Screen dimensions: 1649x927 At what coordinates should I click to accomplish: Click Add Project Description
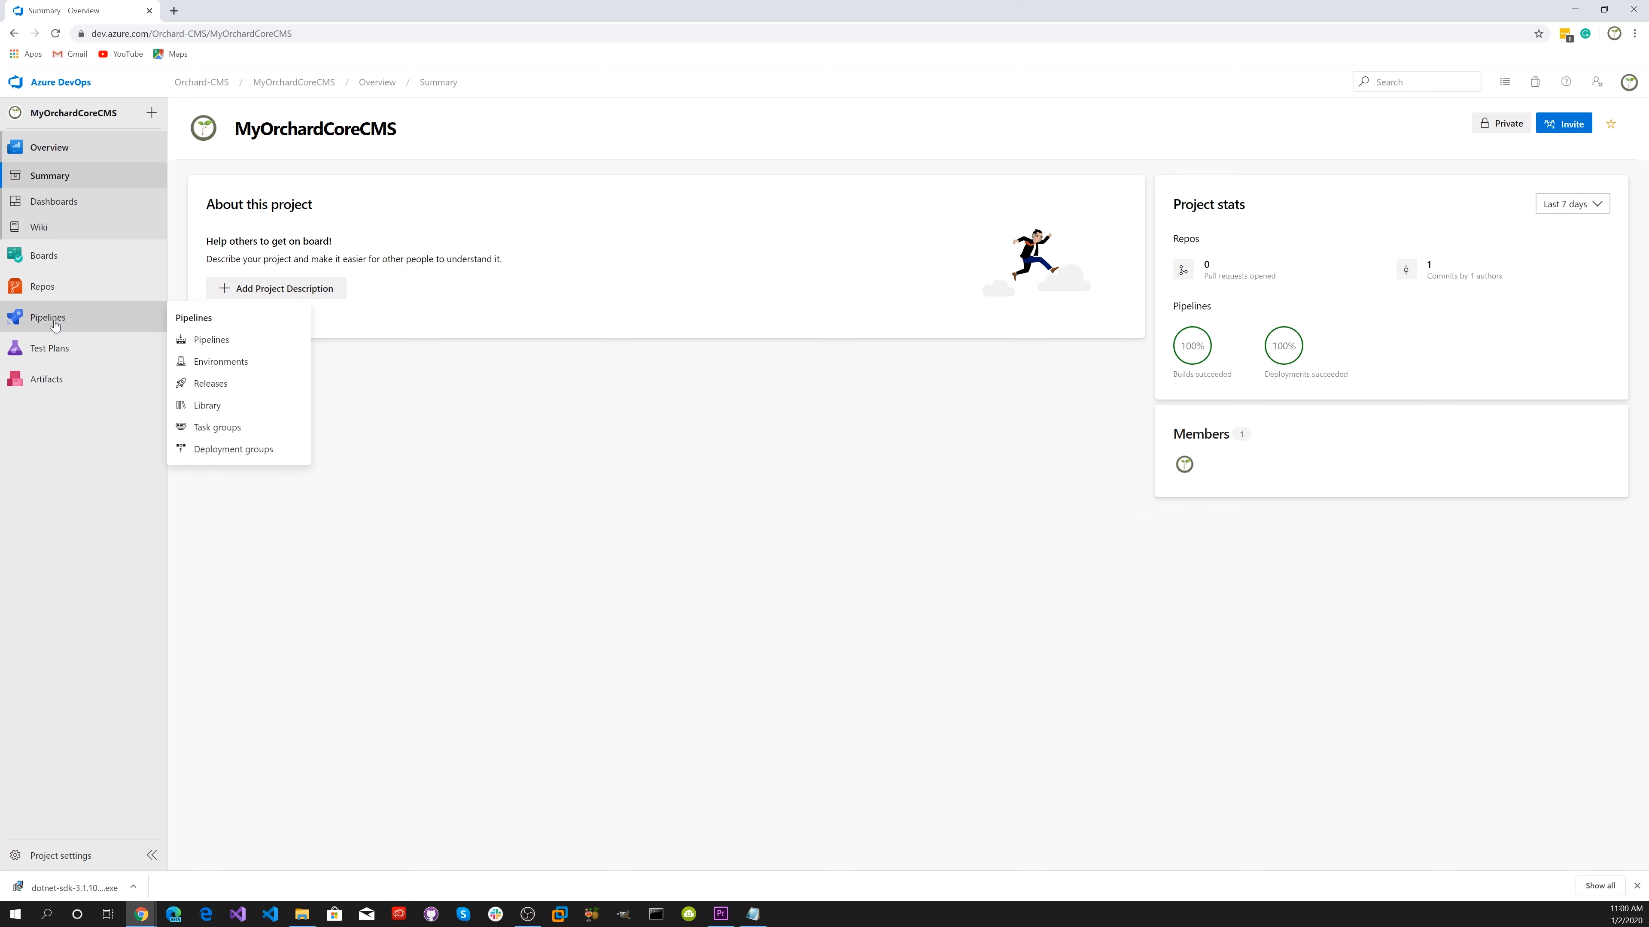276,288
